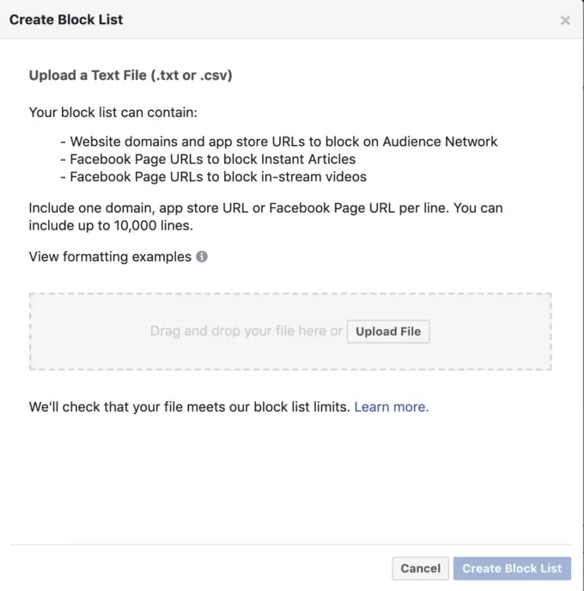Click the empty header bar beside the title
584x591 pixels.
(344, 20)
